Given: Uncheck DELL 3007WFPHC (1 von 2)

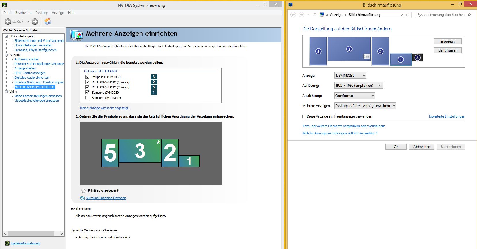Looking at the screenshot, I should click(x=88, y=82).
